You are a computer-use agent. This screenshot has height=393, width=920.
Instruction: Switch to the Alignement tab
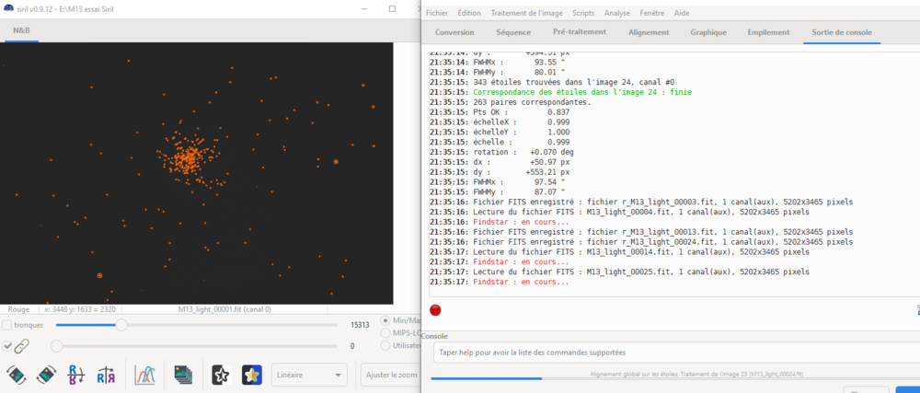[x=649, y=32]
